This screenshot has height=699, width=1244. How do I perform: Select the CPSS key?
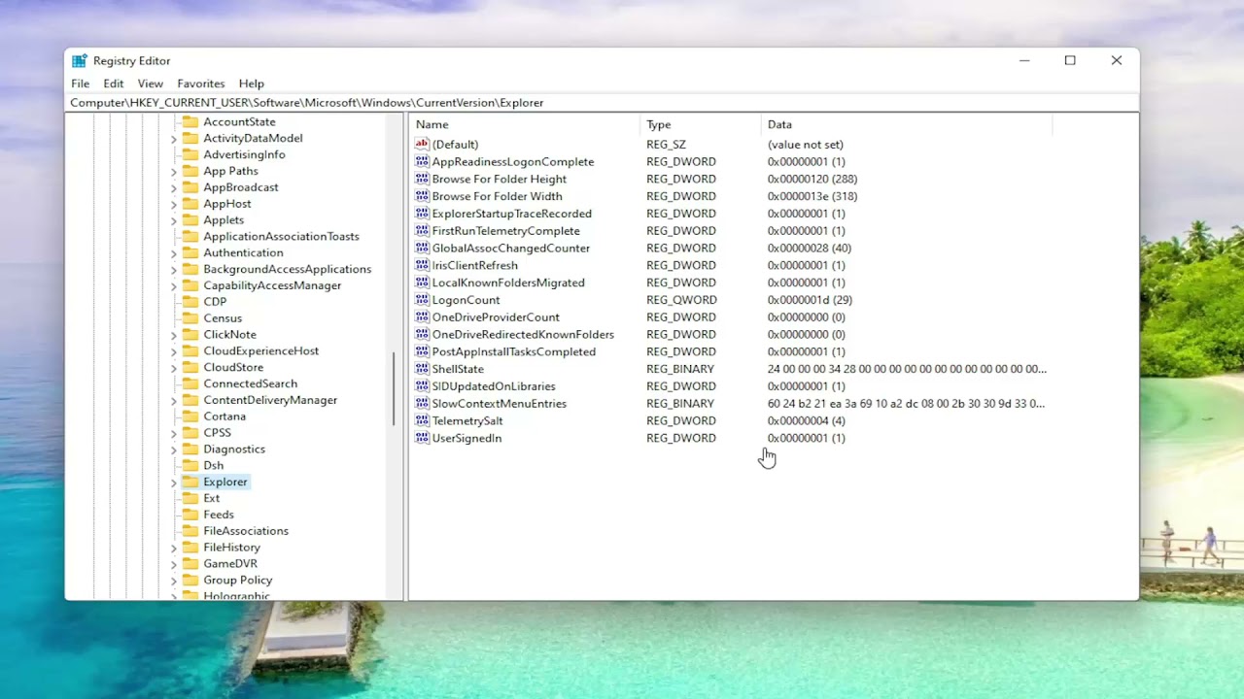(217, 433)
